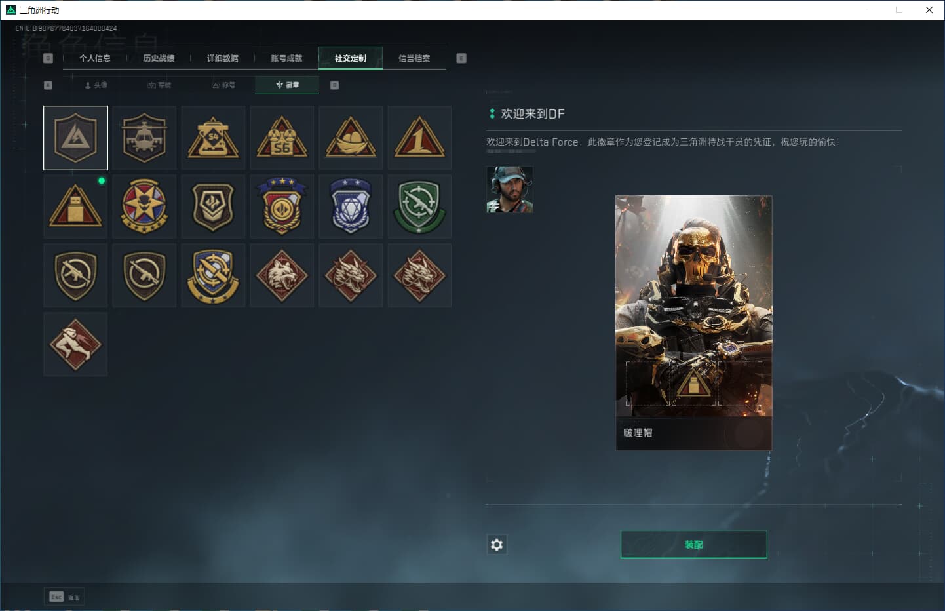Choose the three-star blue ribbon crest badge
The height and width of the screenshot is (611, 945).
coord(282,207)
